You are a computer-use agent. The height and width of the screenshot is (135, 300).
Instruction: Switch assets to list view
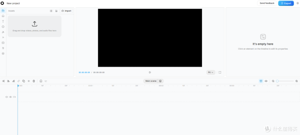coord(51,11)
